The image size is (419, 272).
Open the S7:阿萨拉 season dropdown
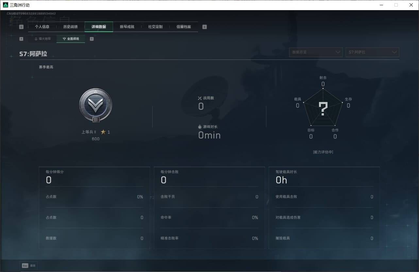point(372,52)
